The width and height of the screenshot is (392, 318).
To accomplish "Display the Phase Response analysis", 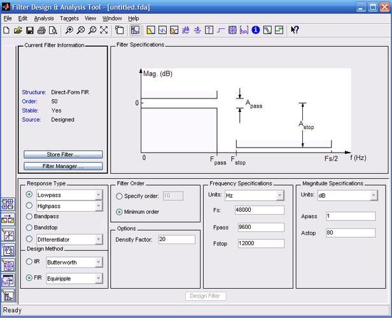I will tap(162, 31).
